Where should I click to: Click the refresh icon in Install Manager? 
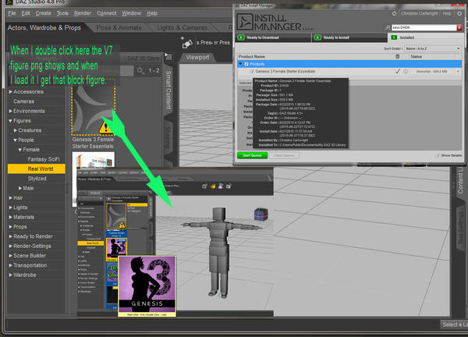coord(394,13)
